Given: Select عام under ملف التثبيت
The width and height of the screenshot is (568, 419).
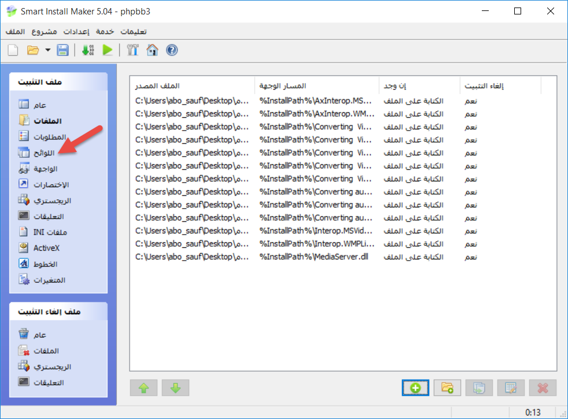Looking at the screenshot, I should click(32, 105).
